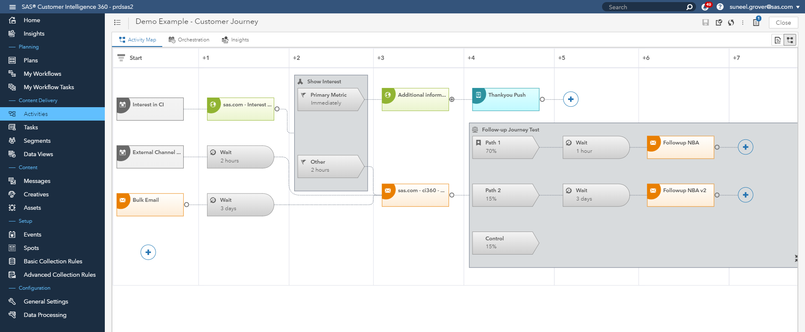This screenshot has width=805, height=332.
Task: Select the Interest in CI event node
Action: (150, 109)
